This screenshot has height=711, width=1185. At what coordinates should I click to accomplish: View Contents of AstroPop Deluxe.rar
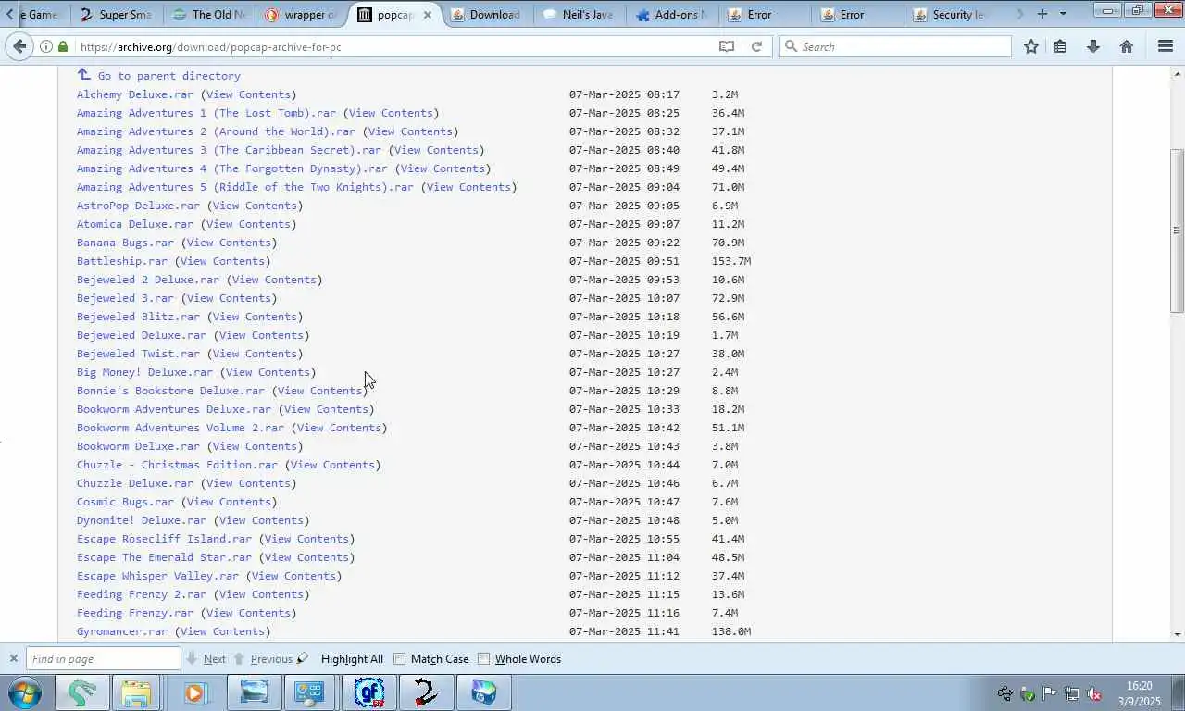tap(255, 206)
